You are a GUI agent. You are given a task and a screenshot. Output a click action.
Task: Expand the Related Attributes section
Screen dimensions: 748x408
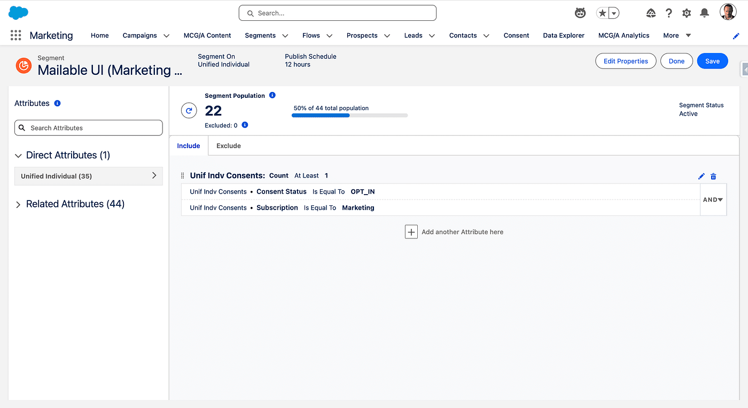coord(18,204)
